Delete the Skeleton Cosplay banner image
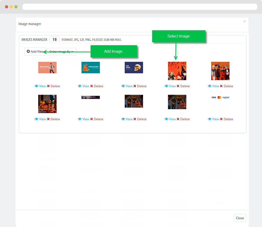The width and height of the screenshot is (262, 227). coord(53,86)
